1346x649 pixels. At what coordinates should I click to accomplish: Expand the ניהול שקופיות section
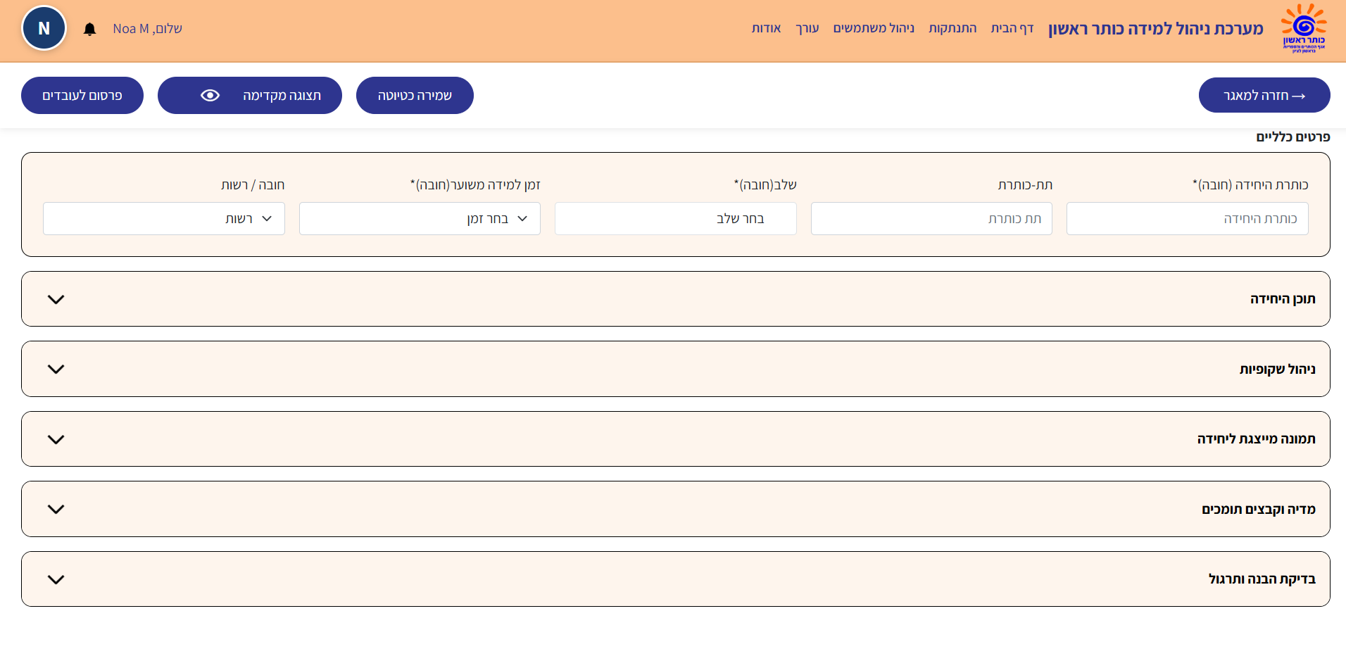click(675, 369)
